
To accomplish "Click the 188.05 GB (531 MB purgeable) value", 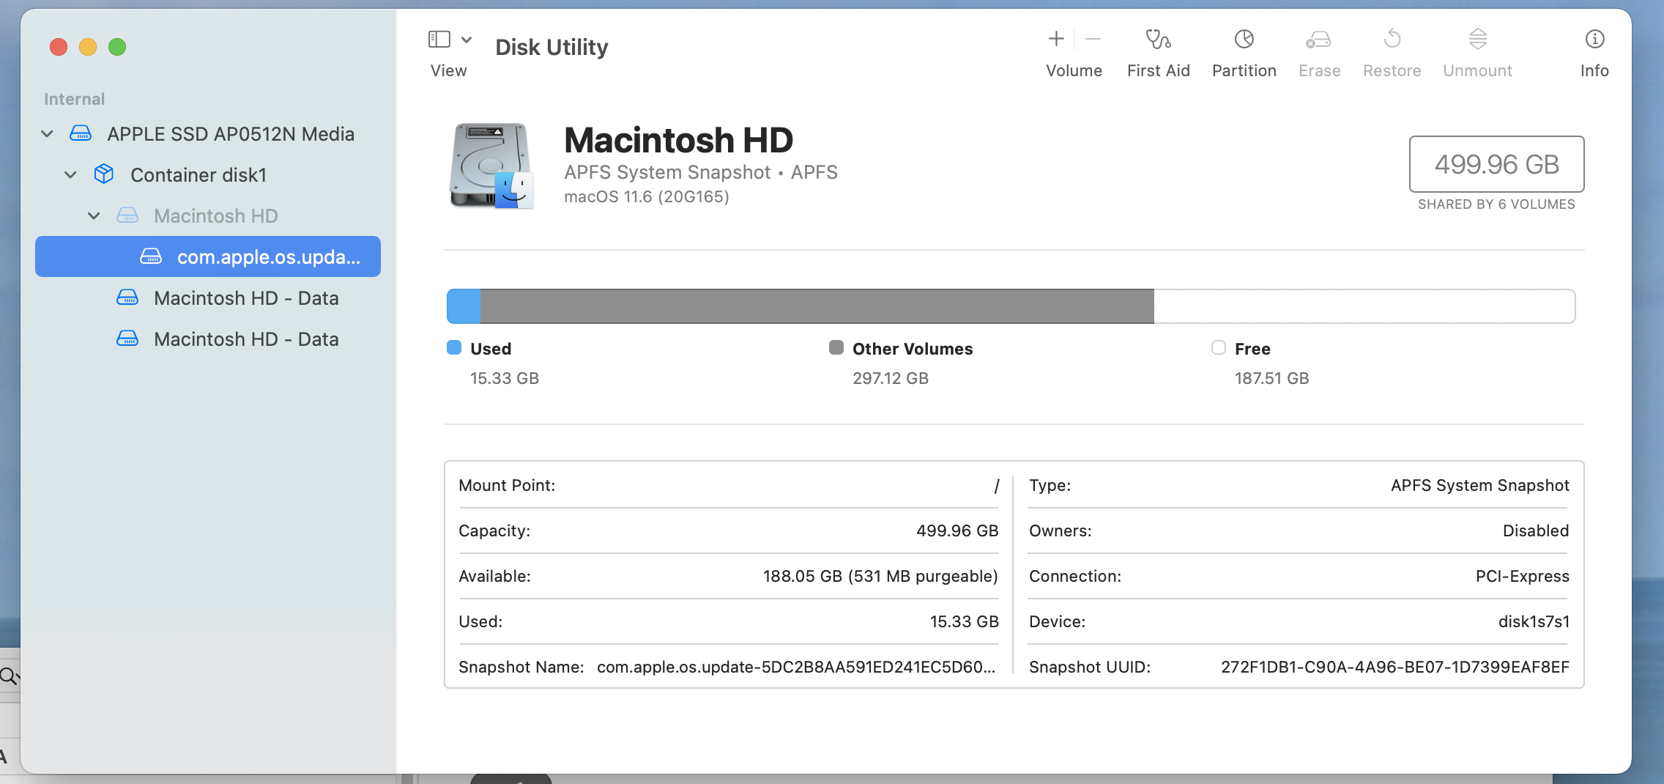I will (x=880, y=576).
